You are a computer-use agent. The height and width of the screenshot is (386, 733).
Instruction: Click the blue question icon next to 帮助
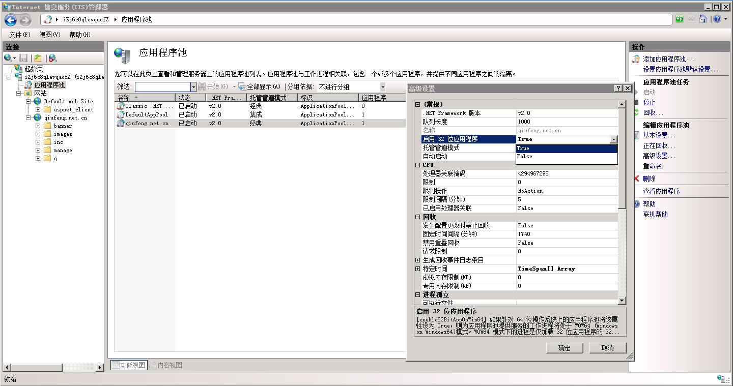pyautogui.click(x=636, y=204)
